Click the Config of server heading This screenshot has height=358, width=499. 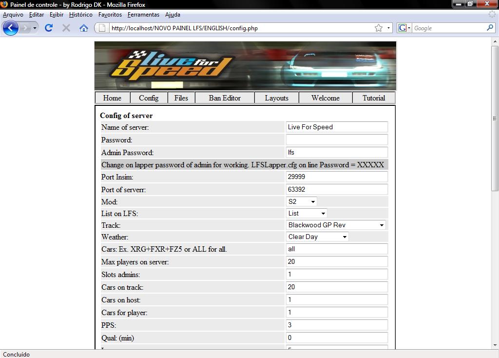[x=126, y=116]
